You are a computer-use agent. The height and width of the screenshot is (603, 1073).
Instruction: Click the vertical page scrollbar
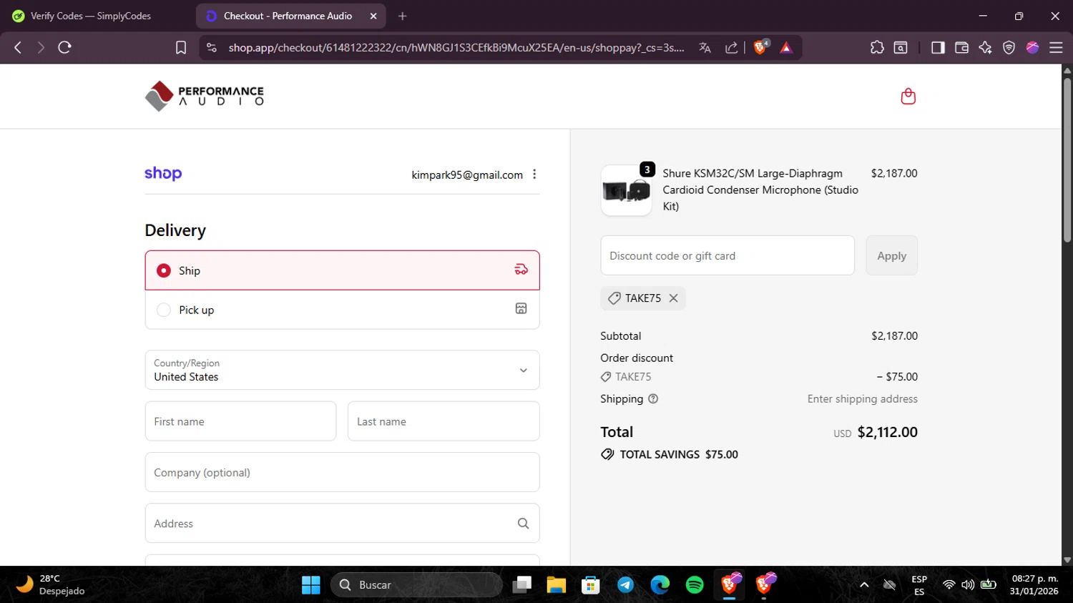click(1067, 159)
